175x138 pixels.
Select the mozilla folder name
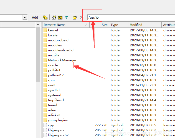54,55
